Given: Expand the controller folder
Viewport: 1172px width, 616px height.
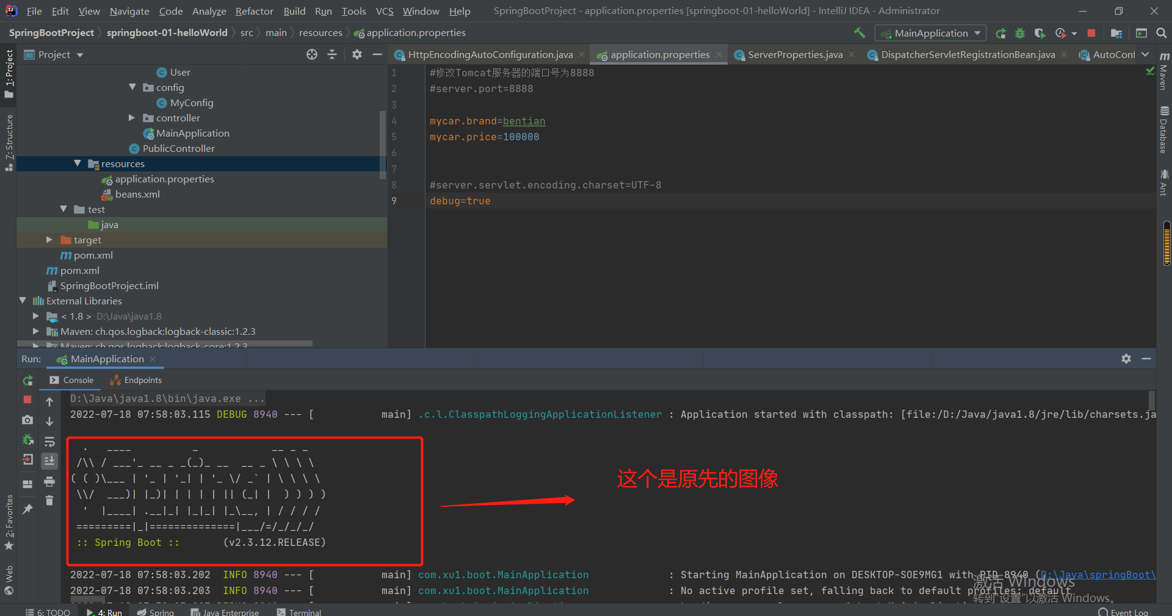Looking at the screenshot, I should point(131,118).
